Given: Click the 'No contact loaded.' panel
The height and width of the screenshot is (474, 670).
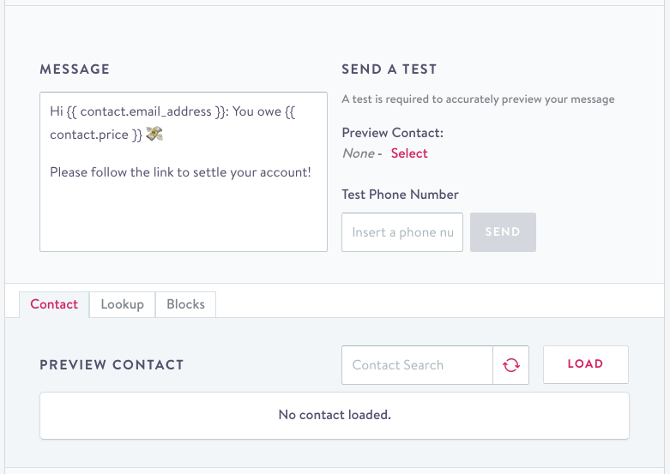Looking at the screenshot, I should 335,415.
